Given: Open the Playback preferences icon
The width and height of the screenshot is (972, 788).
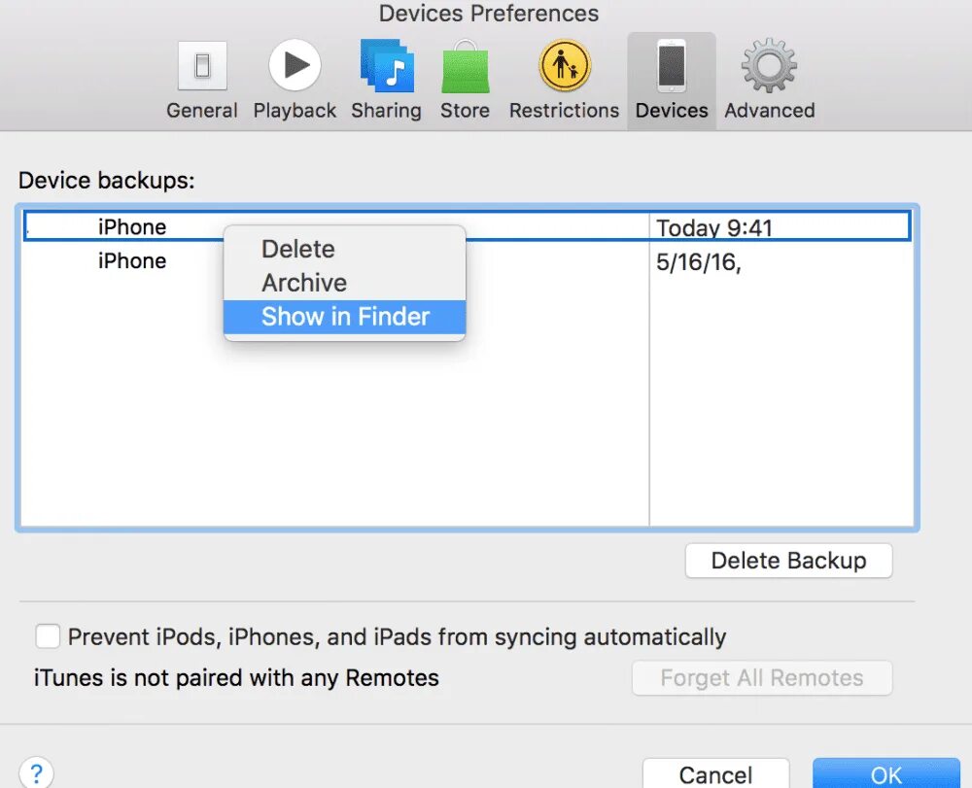Looking at the screenshot, I should pos(295,65).
